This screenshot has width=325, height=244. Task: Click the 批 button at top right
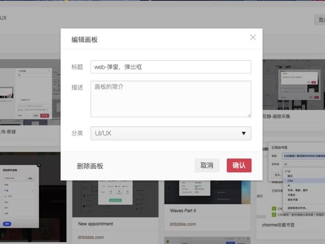(320, 20)
